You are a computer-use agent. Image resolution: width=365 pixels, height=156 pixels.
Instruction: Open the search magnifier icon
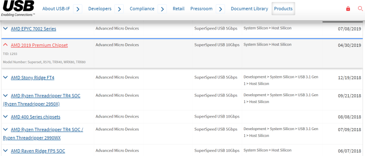(x=360, y=9)
